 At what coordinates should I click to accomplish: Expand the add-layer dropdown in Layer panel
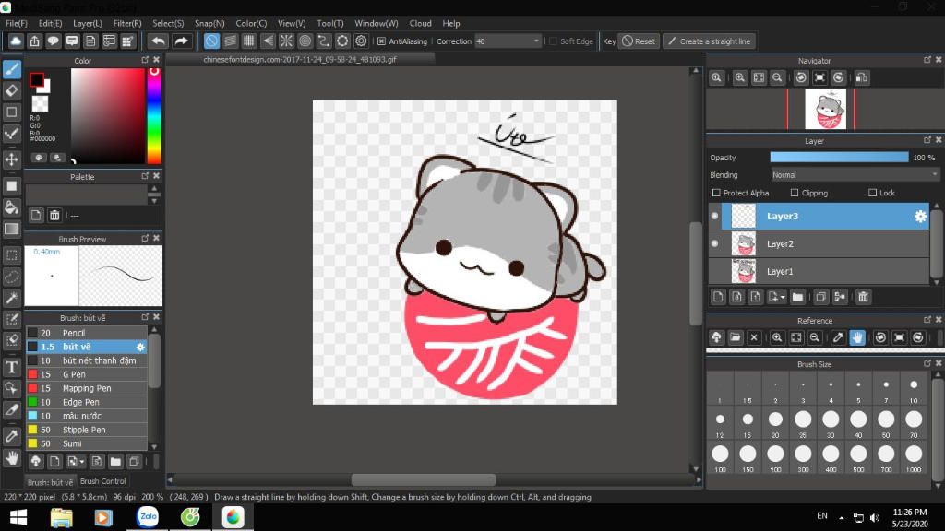click(784, 297)
